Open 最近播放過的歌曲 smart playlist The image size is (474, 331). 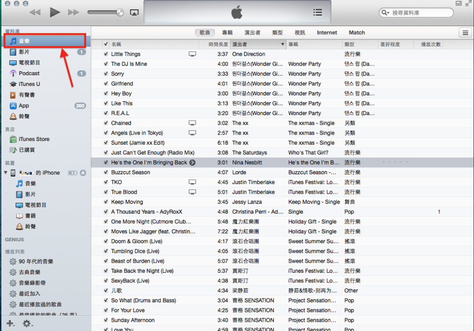click(x=45, y=305)
